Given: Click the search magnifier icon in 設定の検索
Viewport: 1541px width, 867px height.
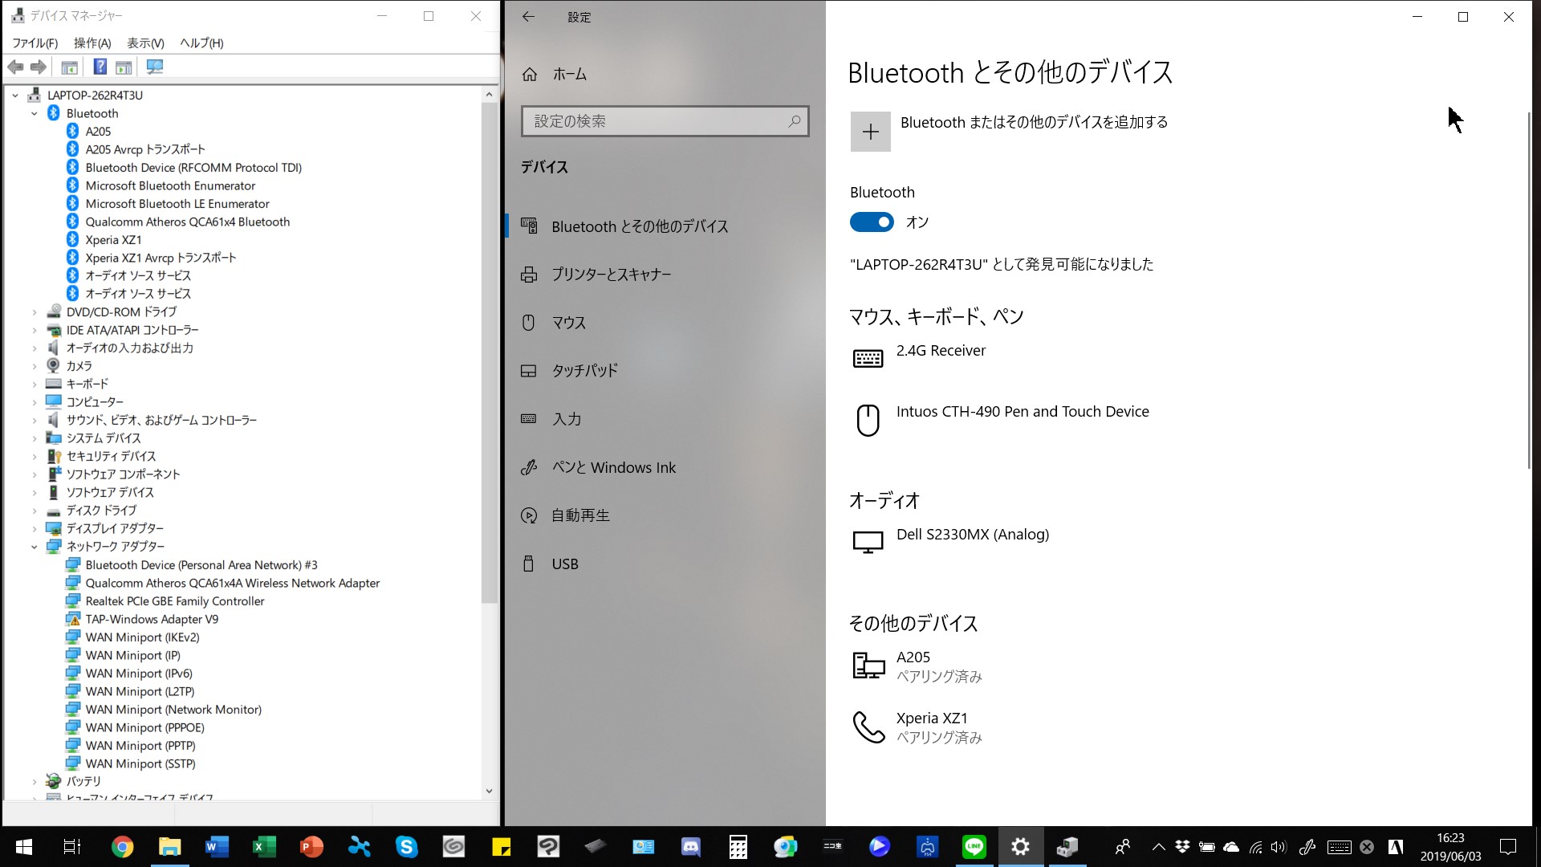Looking at the screenshot, I should 794,121.
